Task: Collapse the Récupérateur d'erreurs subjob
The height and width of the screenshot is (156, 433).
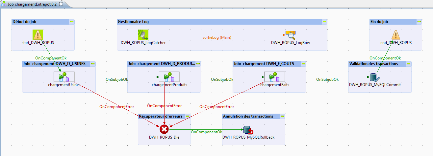Action: coord(187,116)
